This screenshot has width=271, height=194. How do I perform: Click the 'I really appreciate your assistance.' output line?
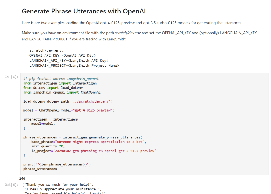[x=63, y=189]
